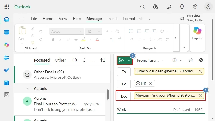The width and height of the screenshot is (215, 121).
Task: Toggle the Quote paragraph style
Action: [x=131, y=39]
